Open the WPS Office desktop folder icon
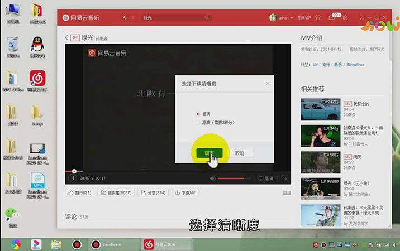This screenshot has height=251, width=400. click(x=13, y=81)
